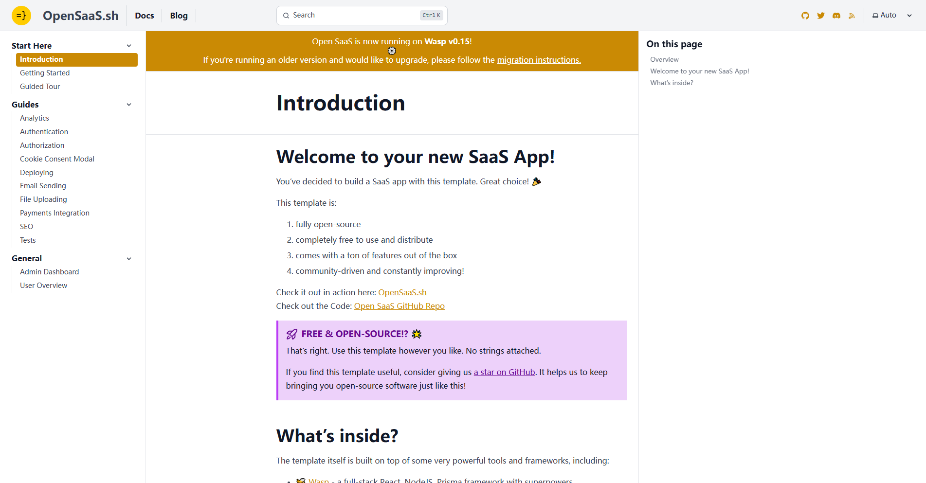Open the Authentication guide
The width and height of the screenshot is (926, 483).
pyautogui.click(x=44, y=132)
